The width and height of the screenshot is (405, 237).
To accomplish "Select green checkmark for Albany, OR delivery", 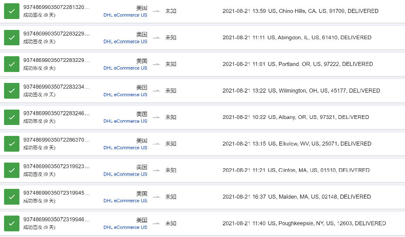I will pyautogui.click(x=12, y=117).
